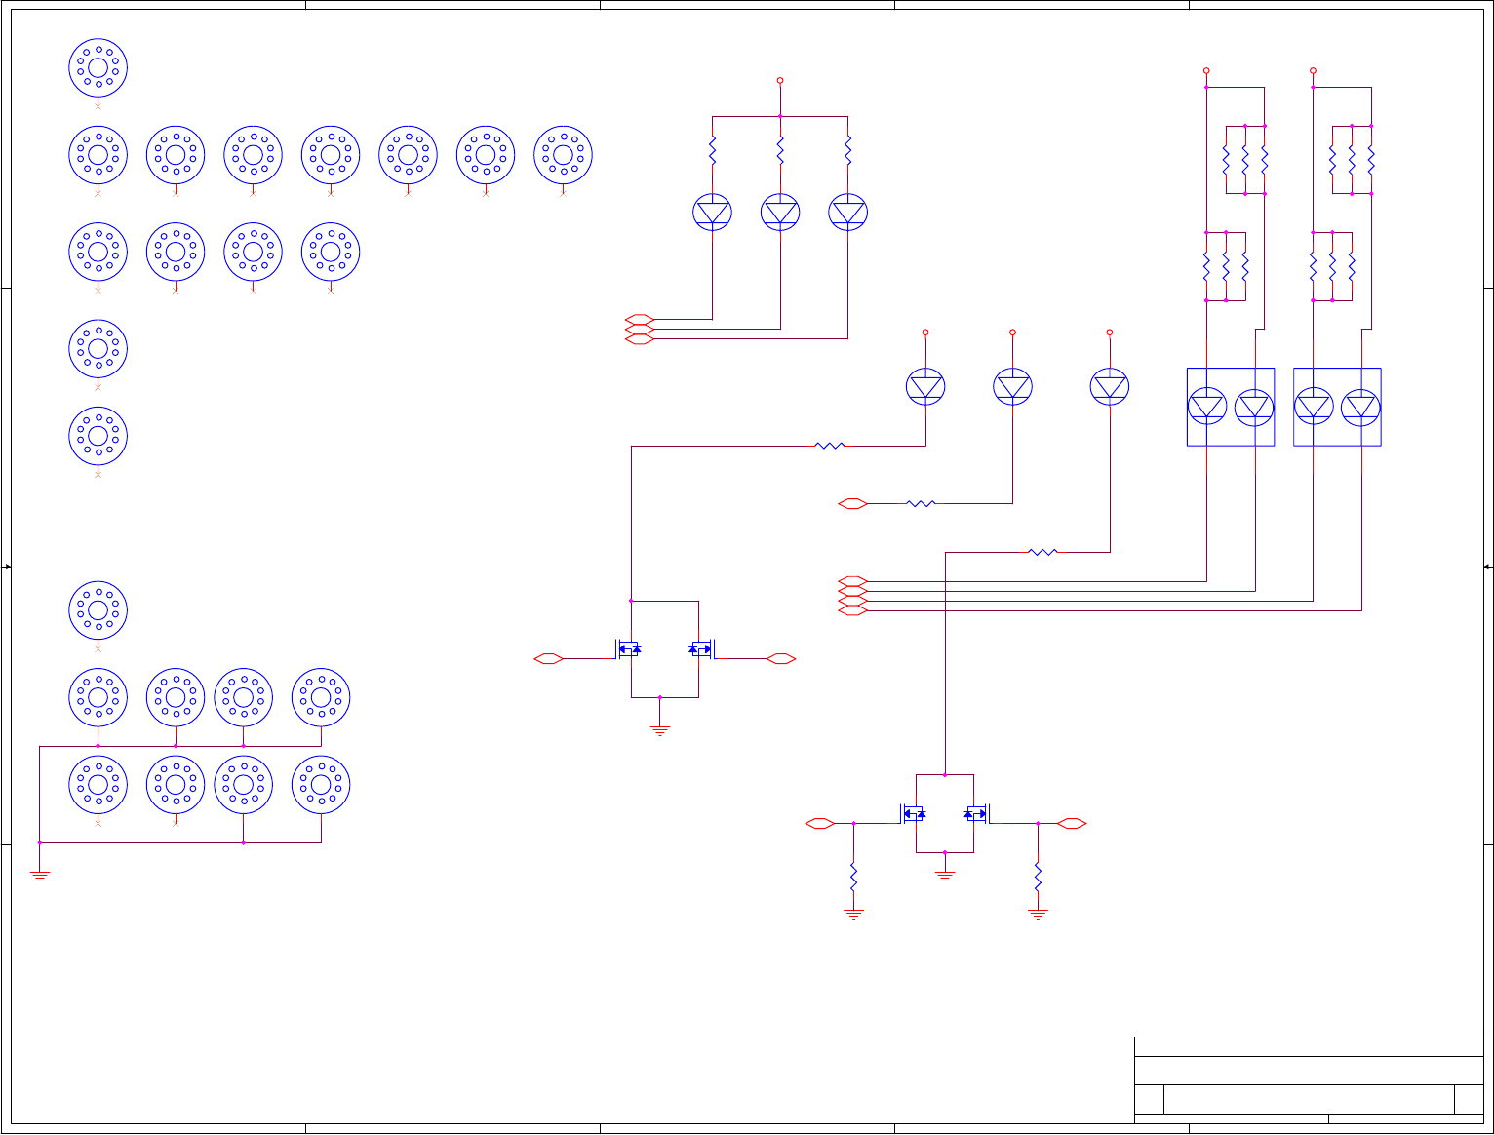The height and width of the screenshot is (1135, 1494).
Task: Click the left dual-LED package box
Action: pyautogui.click(x=1231, y=407)
